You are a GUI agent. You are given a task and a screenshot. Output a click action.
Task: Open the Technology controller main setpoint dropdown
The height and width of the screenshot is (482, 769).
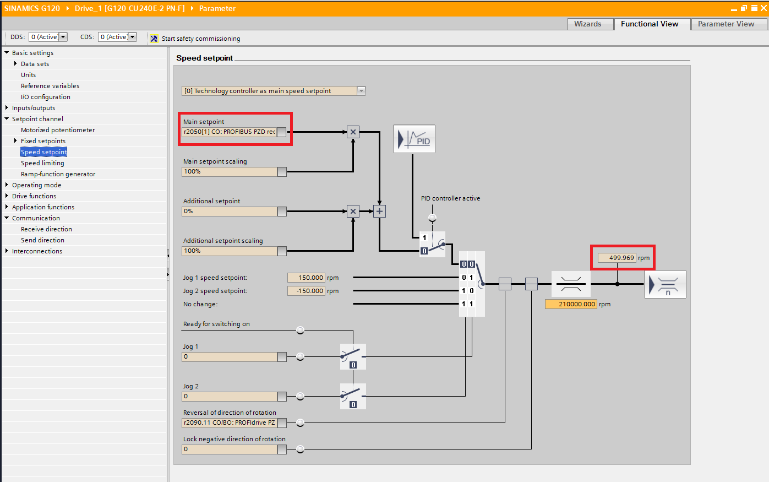(361, 91)
